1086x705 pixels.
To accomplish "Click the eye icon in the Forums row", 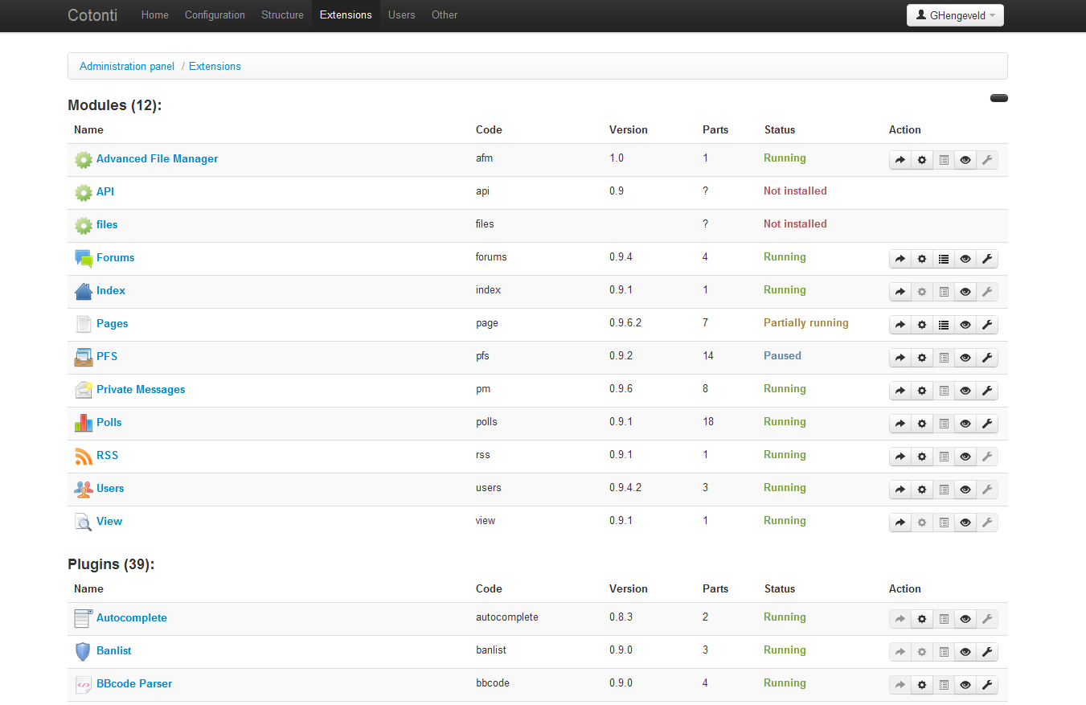I will pos(965,259).
